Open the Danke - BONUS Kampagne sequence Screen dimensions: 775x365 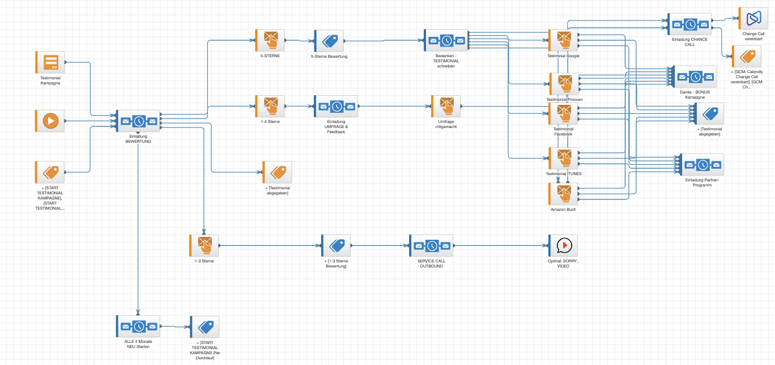(x=694, y=77)
